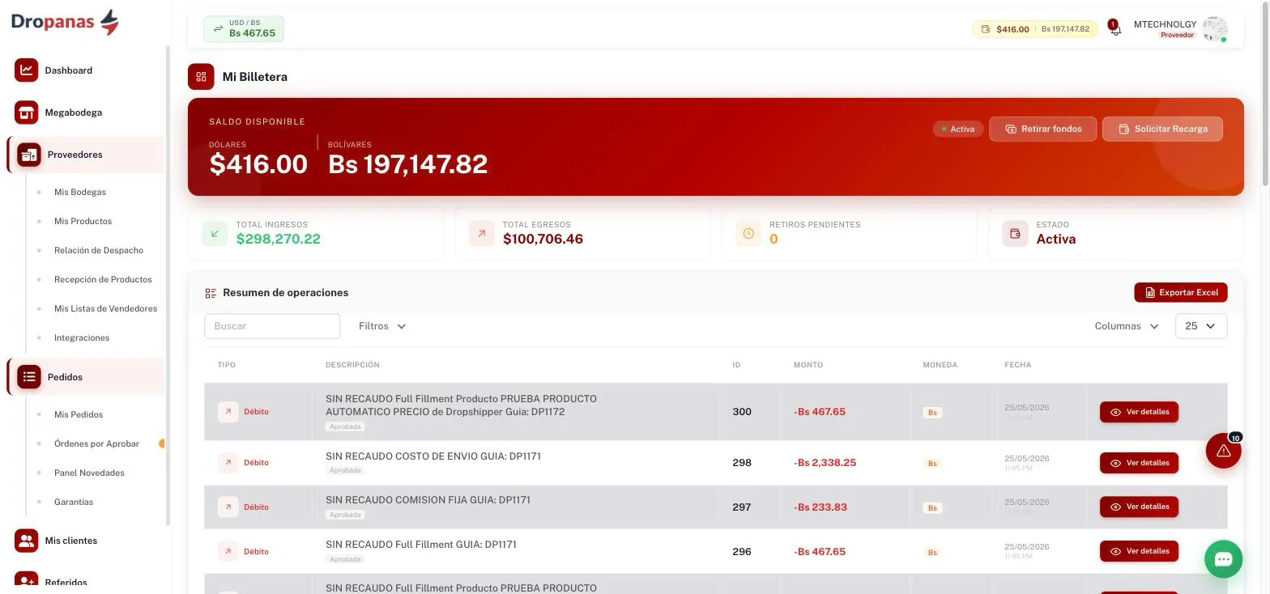The image size is (1270, 594).
Task: Click Solicitar Recarga button
Action: pyautogui.click(x=1162, y=129)
